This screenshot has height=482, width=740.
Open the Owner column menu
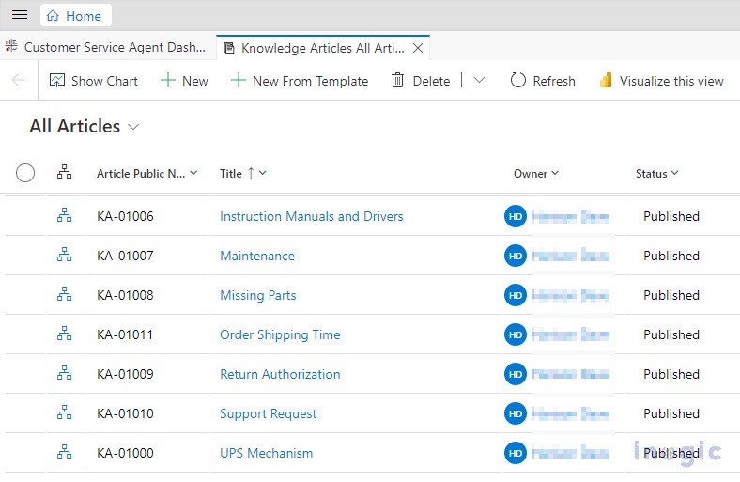536,173
